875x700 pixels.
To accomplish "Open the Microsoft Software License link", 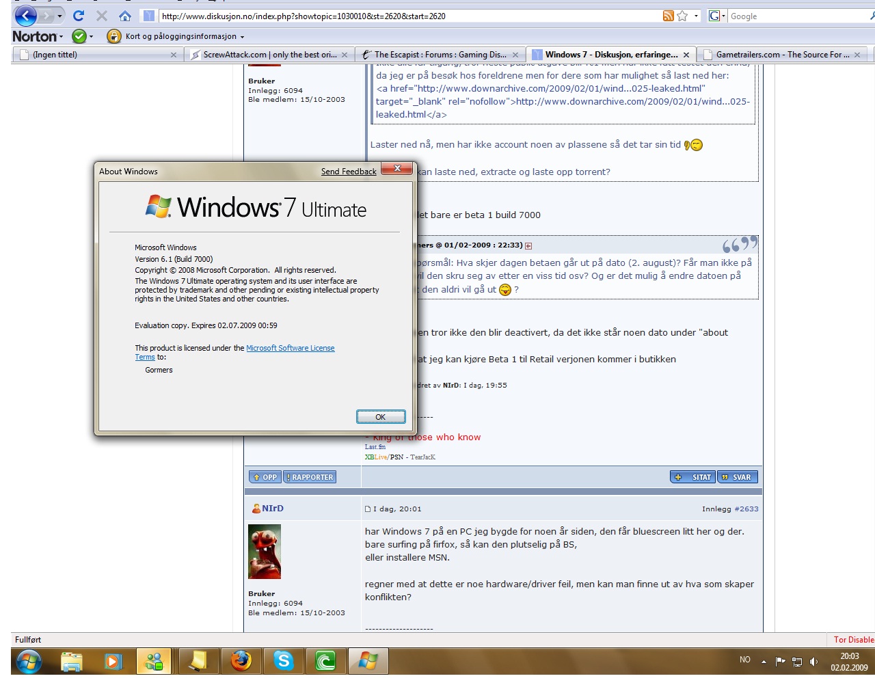I will [x=291, y=348].
